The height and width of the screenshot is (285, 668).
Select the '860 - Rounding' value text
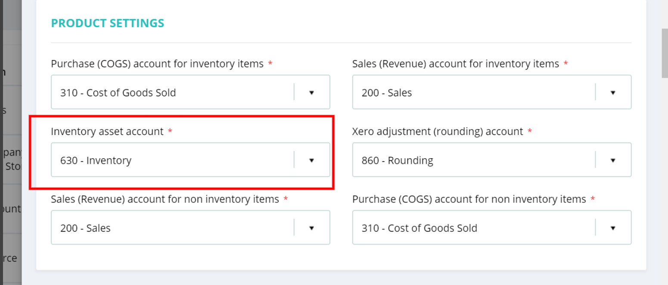397,160
